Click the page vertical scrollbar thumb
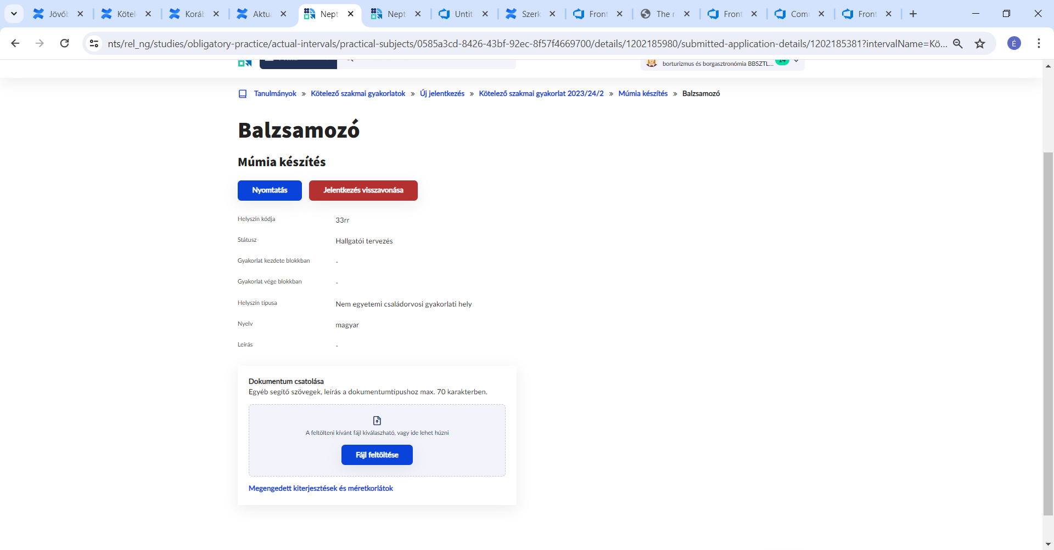This screenshot has width=1054, height=550. coord(1048,333)
